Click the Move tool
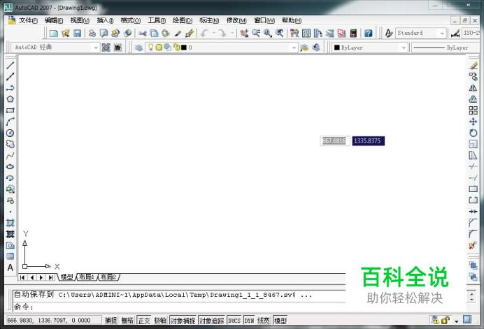The height and width of the screenshot is (329, 484). pos(474,122)
